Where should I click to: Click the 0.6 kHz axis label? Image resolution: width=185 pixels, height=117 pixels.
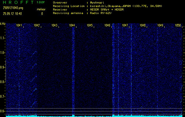pos(2,111)
